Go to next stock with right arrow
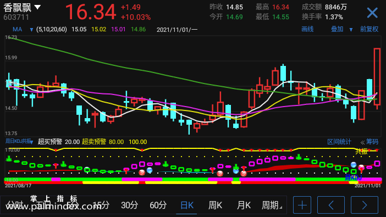The width and height of the screenshot is (386, 217). click(365, 205)
